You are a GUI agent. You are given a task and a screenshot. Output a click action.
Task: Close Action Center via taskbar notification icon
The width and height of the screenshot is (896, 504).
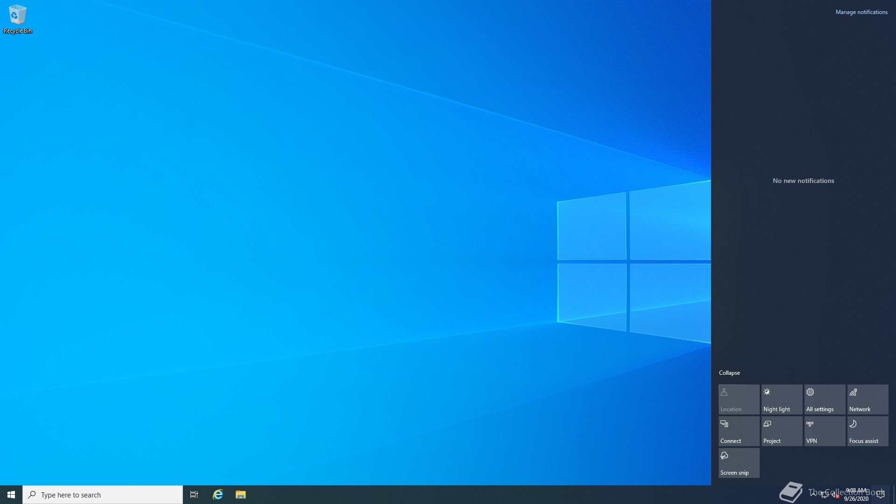point(881,495)
